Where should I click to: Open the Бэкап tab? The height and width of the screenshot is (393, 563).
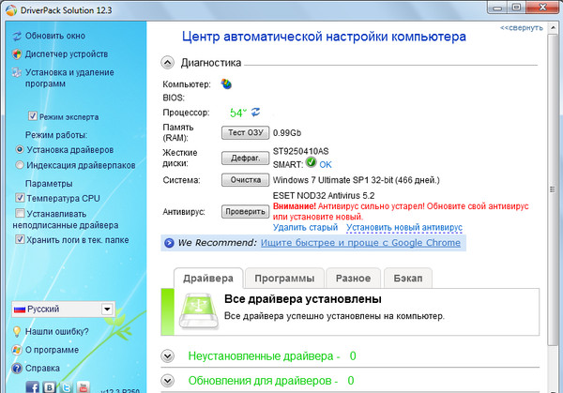coord(408,279)
